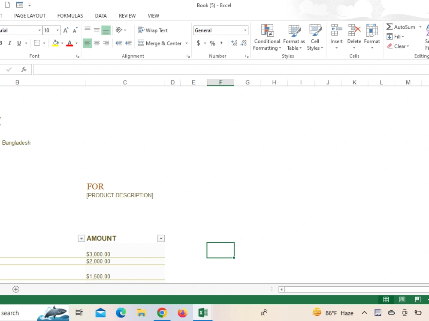Open the fill color dropdown arrow
Screen dimensions: 429x321
tap(62, 43)
